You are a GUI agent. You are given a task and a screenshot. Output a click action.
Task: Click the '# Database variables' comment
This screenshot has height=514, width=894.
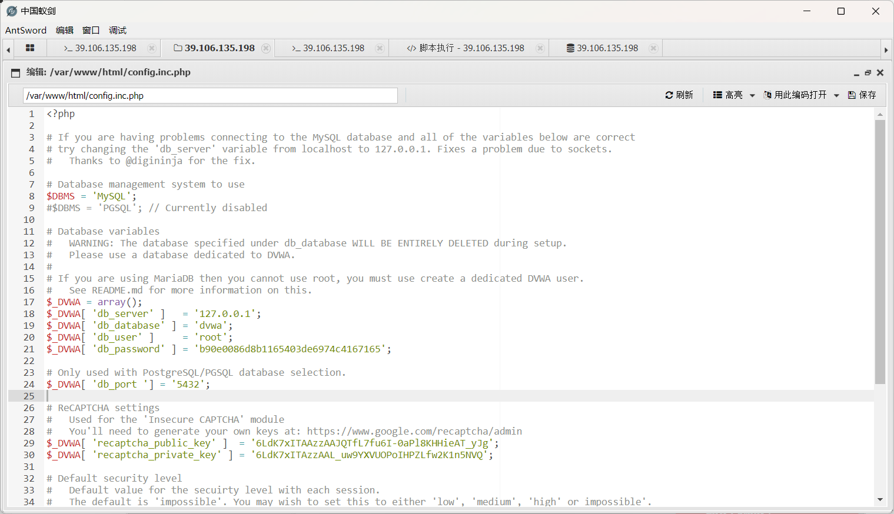click(x=103, y=231)
